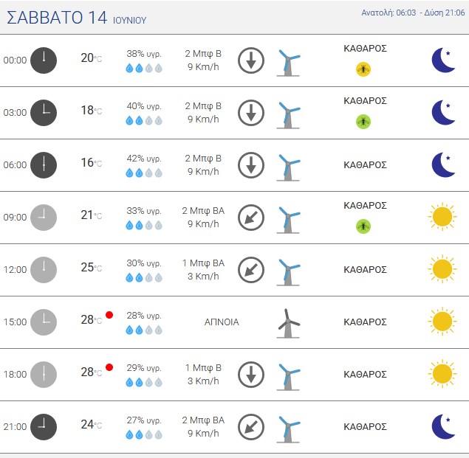The width and height of the screenshot is (469, 458).
Task: Click the windmill icon in the 18:00 row
Action: tap(288, 377)
